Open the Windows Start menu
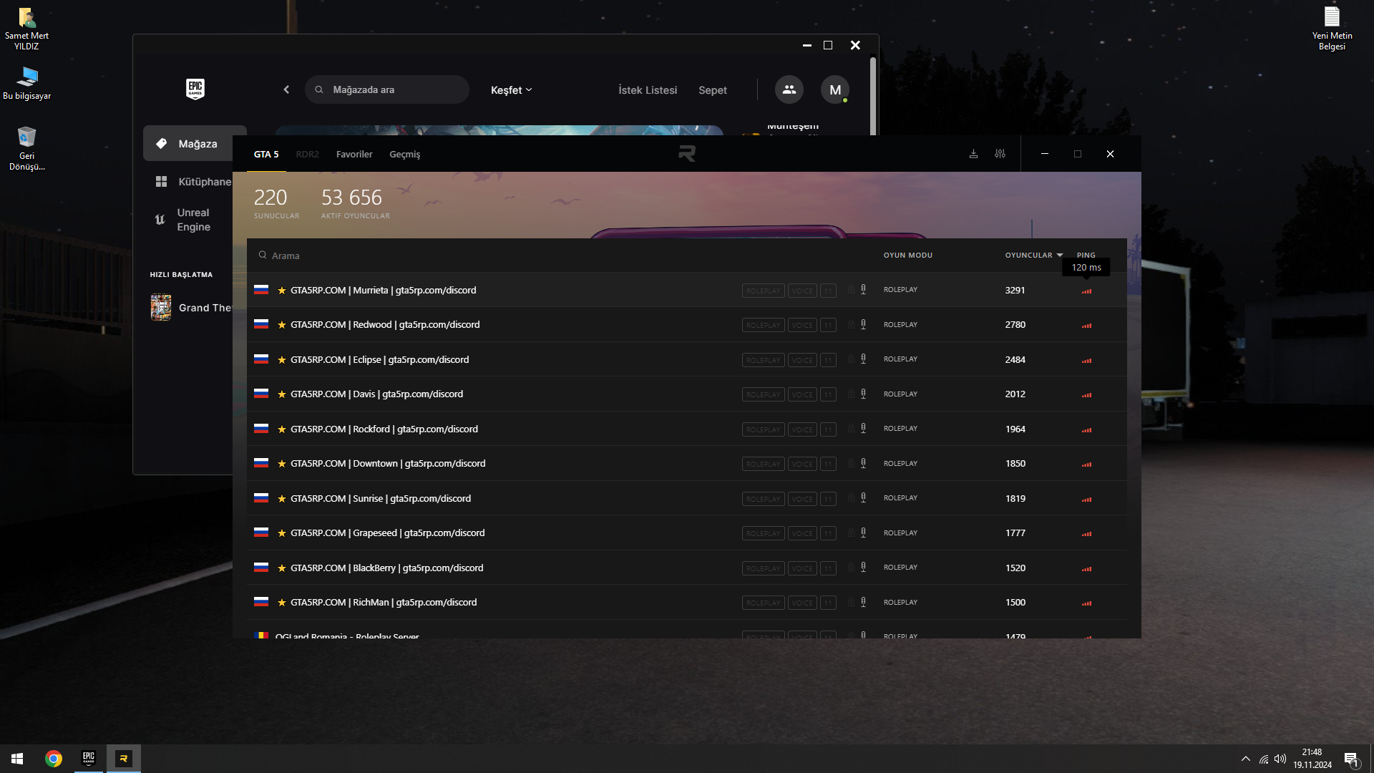 click(17, 759)
